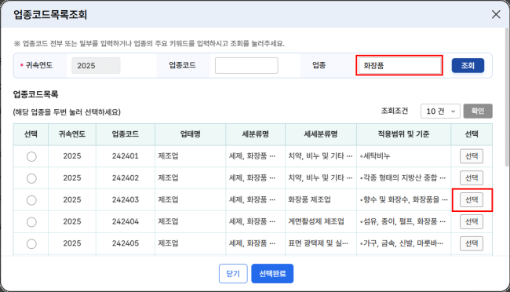510x292 pixels.
Task: Click the 조회 search button
Action: tap(468, 65)
